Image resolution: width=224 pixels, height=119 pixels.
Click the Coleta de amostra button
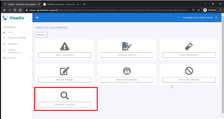(189, 55)
